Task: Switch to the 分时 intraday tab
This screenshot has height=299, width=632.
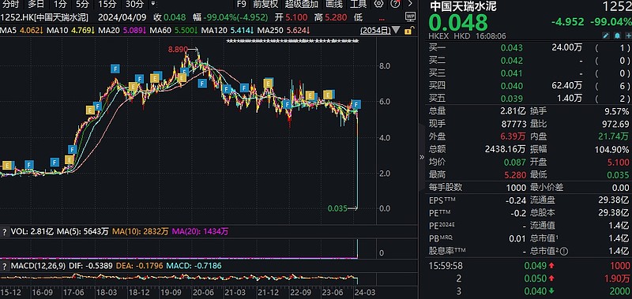Action: (10, 5)
